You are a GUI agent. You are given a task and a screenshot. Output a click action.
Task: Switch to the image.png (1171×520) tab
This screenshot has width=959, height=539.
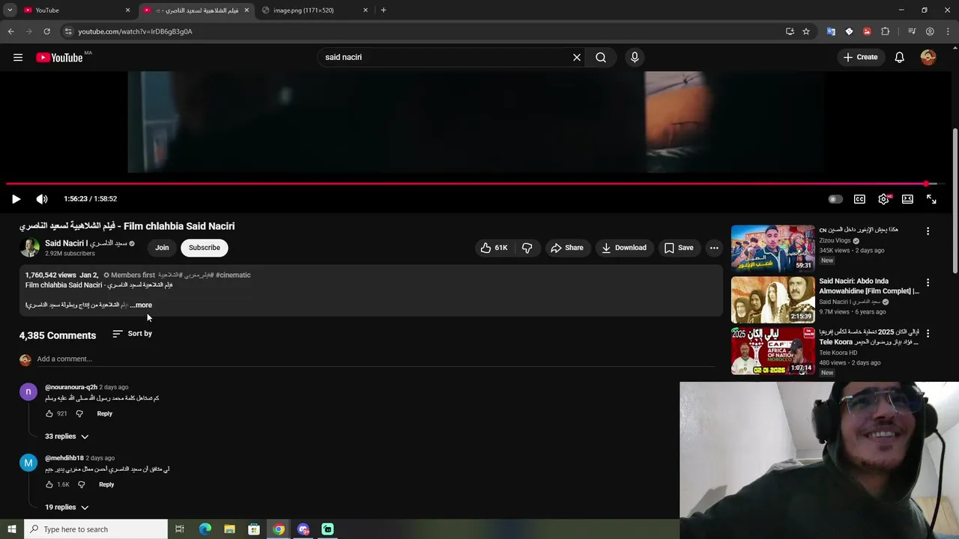[313, 10]
